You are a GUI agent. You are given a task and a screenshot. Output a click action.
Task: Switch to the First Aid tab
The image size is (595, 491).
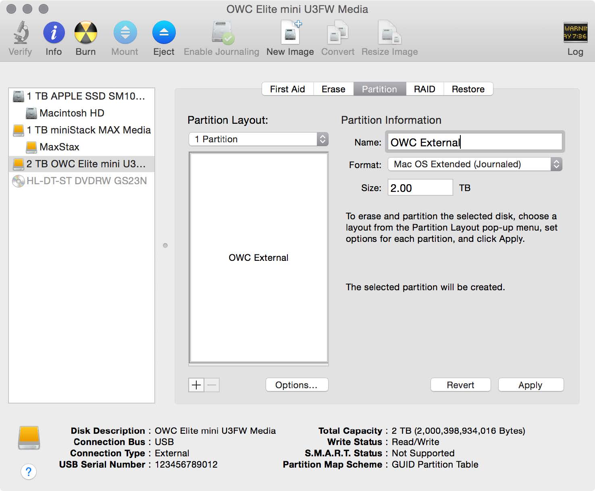pos(287,89)
